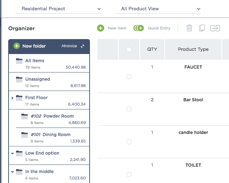Click the New Item label
Viewport: 229px width, 183px height.
117,28
